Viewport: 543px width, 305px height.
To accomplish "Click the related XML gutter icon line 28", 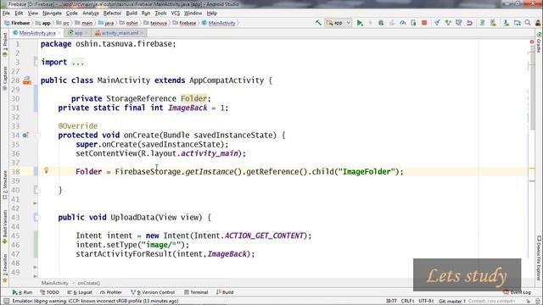I will pyautogui.click(x=27, y=80).
